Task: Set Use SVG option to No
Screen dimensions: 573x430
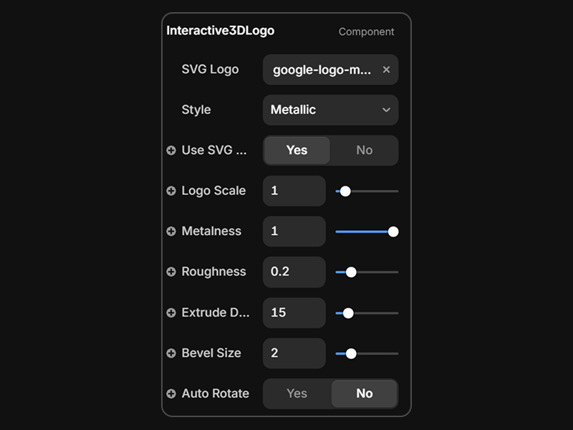Action: coord(364,150)
